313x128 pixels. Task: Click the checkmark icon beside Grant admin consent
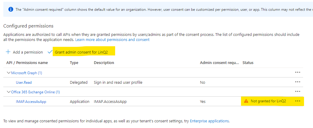[50, 52]
